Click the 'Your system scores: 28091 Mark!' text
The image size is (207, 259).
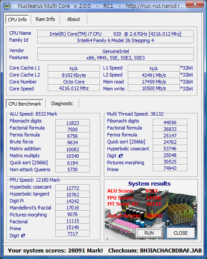pos(55,250)
